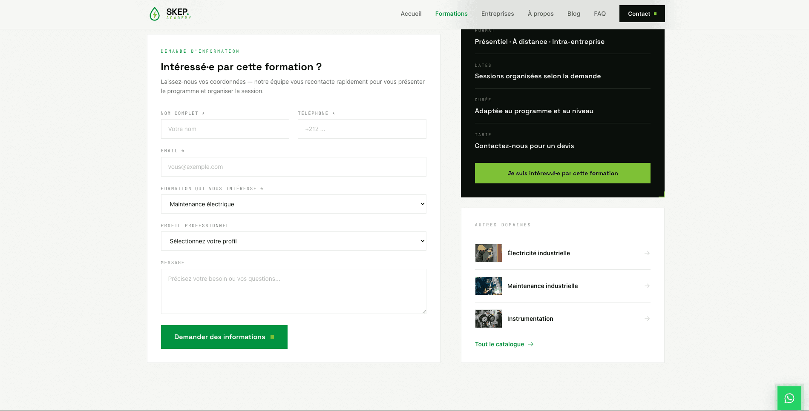Open Maintenance industrielle thumbnail
Viewport: 809px width, 411px height.
(488, 286)
